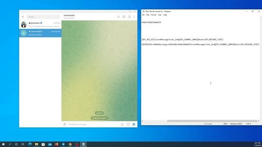This screenshot has width=262, height=147.
Task: Click the Channel created service message
Action: pyautogui.click(x=99, y=118)
